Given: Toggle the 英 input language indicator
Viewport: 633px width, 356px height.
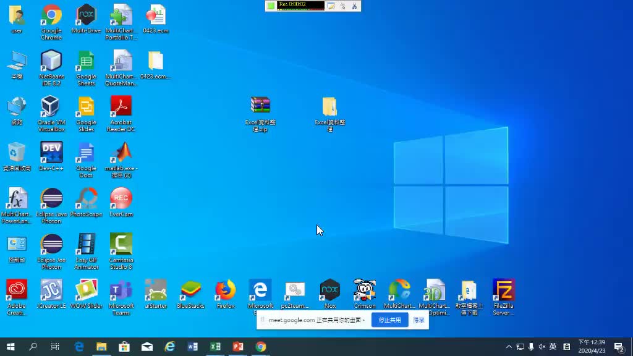Looking at the screenshot, I should [553, 347].
